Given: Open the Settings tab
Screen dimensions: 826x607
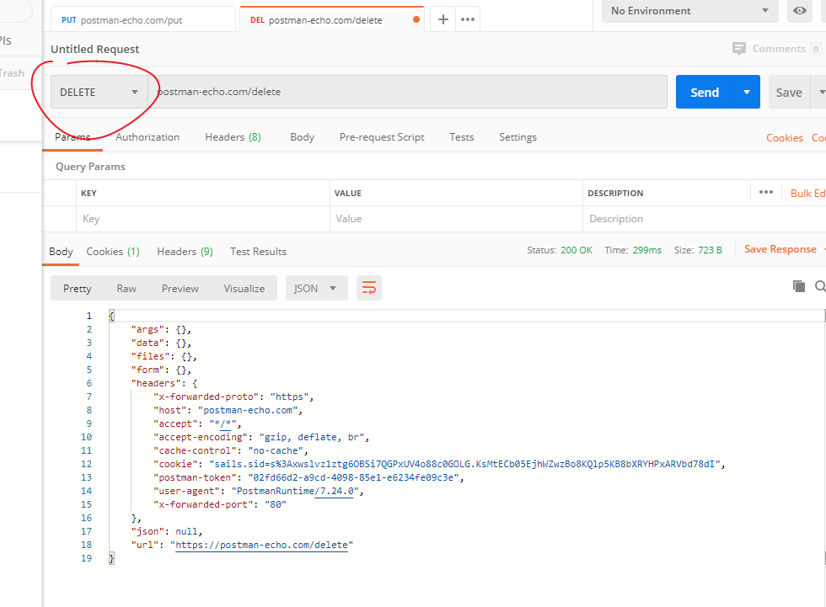Looking at the screenshot, I should 518,137.
